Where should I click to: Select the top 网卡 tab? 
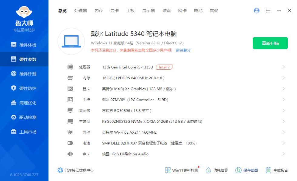tap(182, 11)
